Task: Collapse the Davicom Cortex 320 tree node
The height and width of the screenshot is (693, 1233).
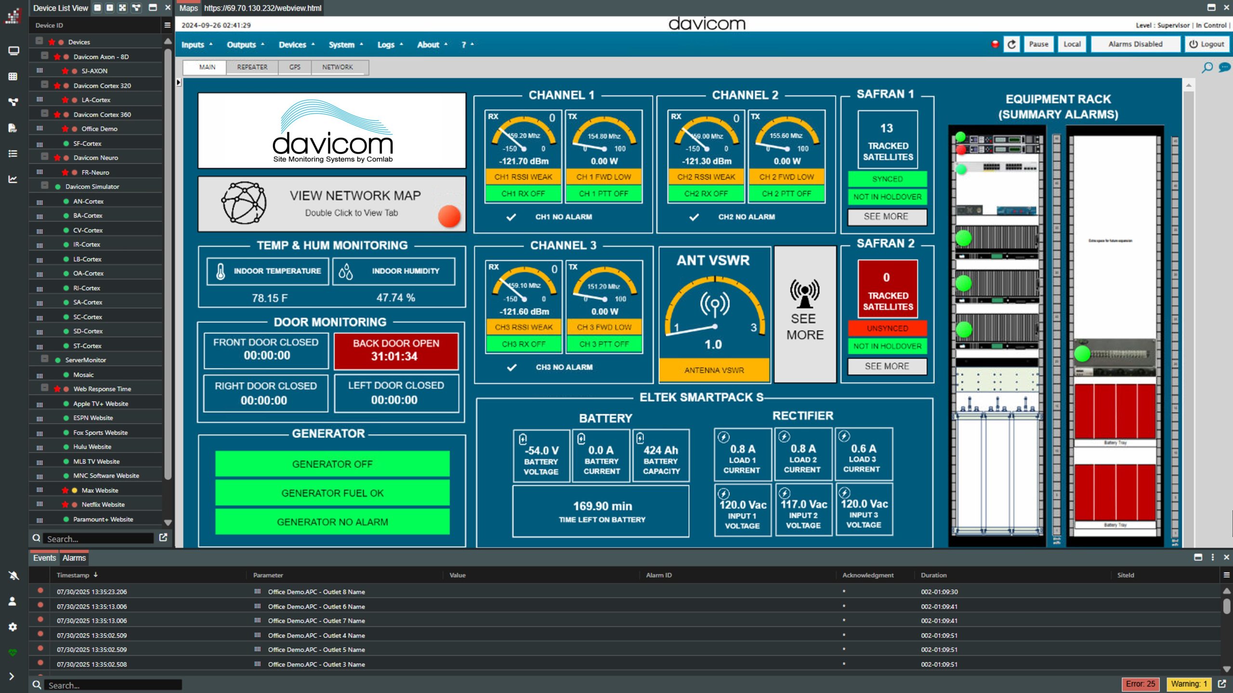Action: pos(45,85)
